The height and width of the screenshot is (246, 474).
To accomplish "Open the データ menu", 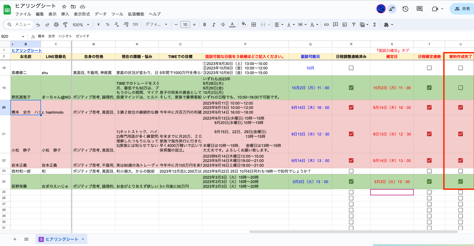I will coord(101,14).
